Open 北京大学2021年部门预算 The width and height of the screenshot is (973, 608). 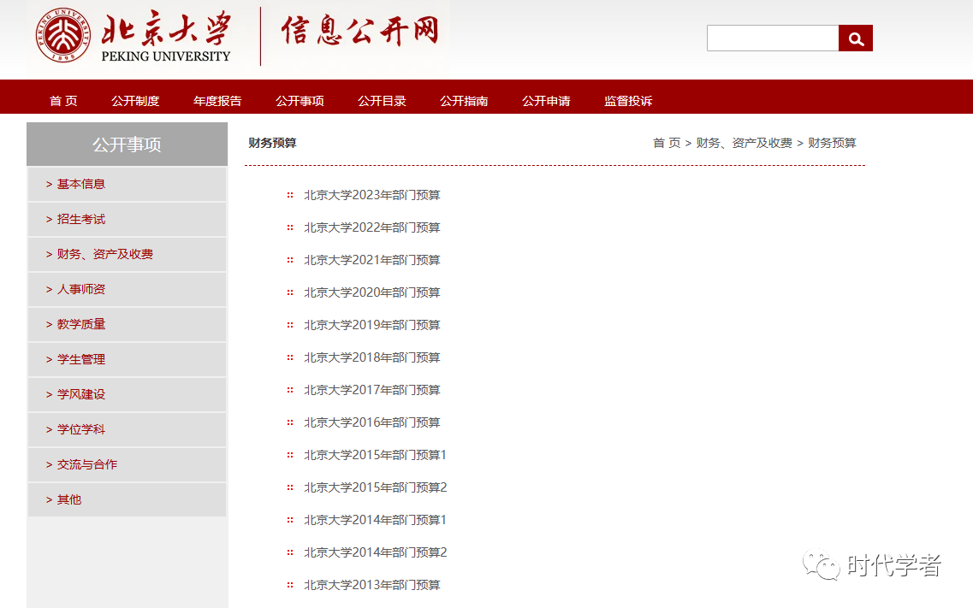click(371, 260)
